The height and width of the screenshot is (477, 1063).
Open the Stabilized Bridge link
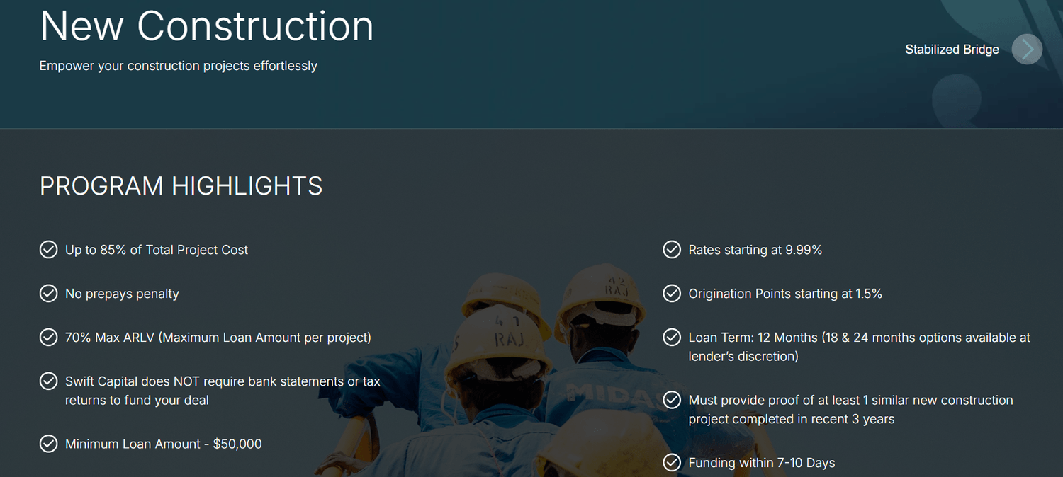pos(952,50)
